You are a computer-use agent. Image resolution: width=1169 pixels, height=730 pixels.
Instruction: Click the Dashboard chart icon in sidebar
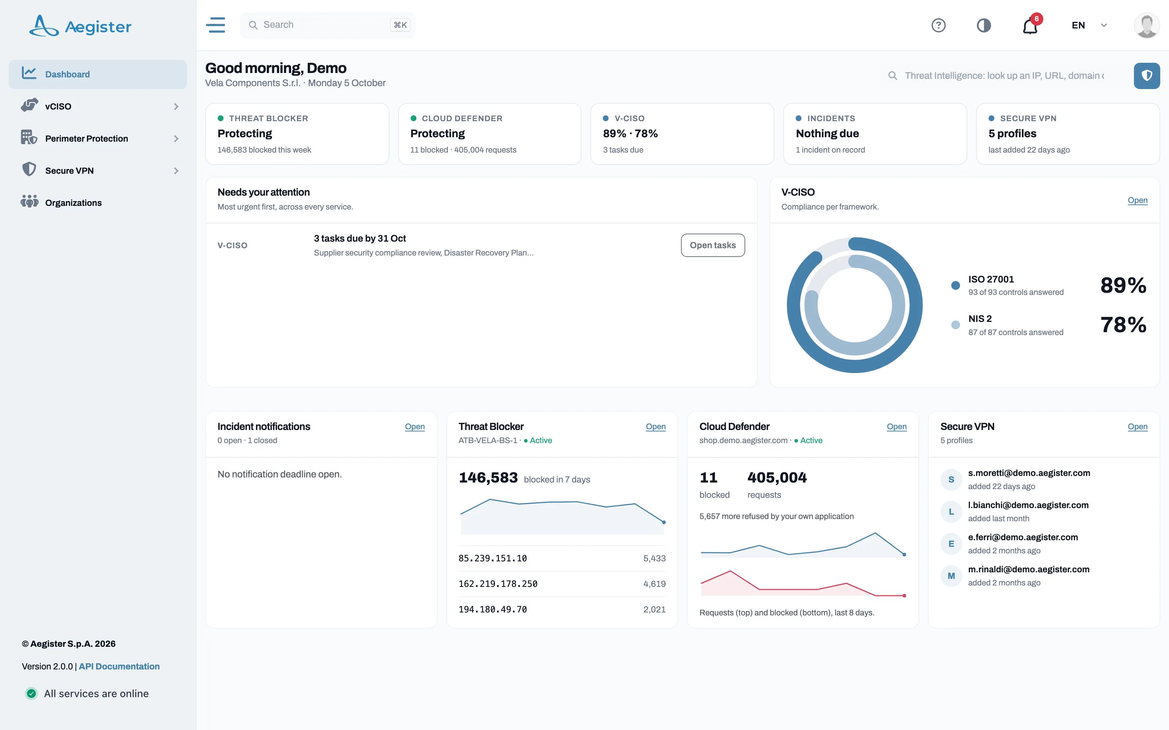(x=29, y=73)
